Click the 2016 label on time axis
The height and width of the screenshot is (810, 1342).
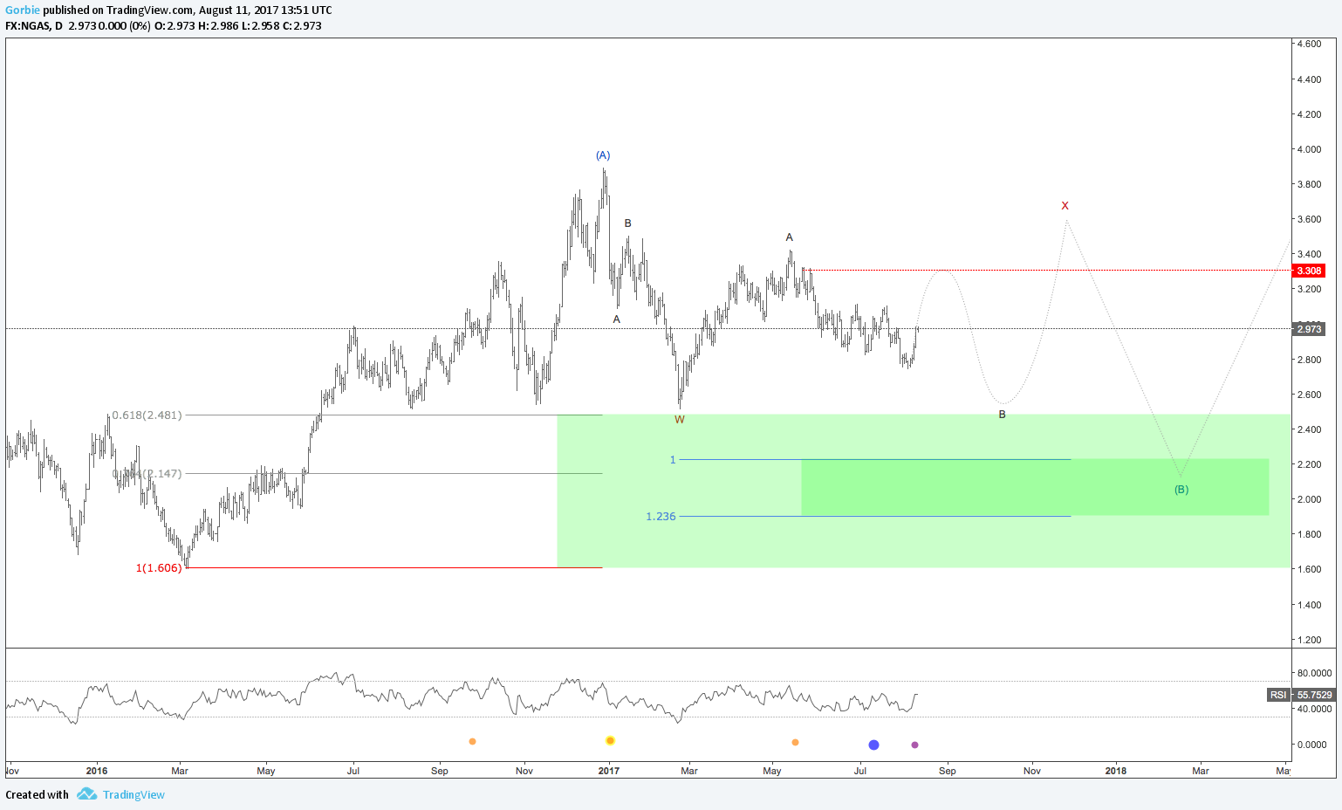97,771
